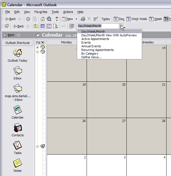Viewport: 171px width, 176px height.
Task: Click the Group By Box icon
Action: coord(72,26)
